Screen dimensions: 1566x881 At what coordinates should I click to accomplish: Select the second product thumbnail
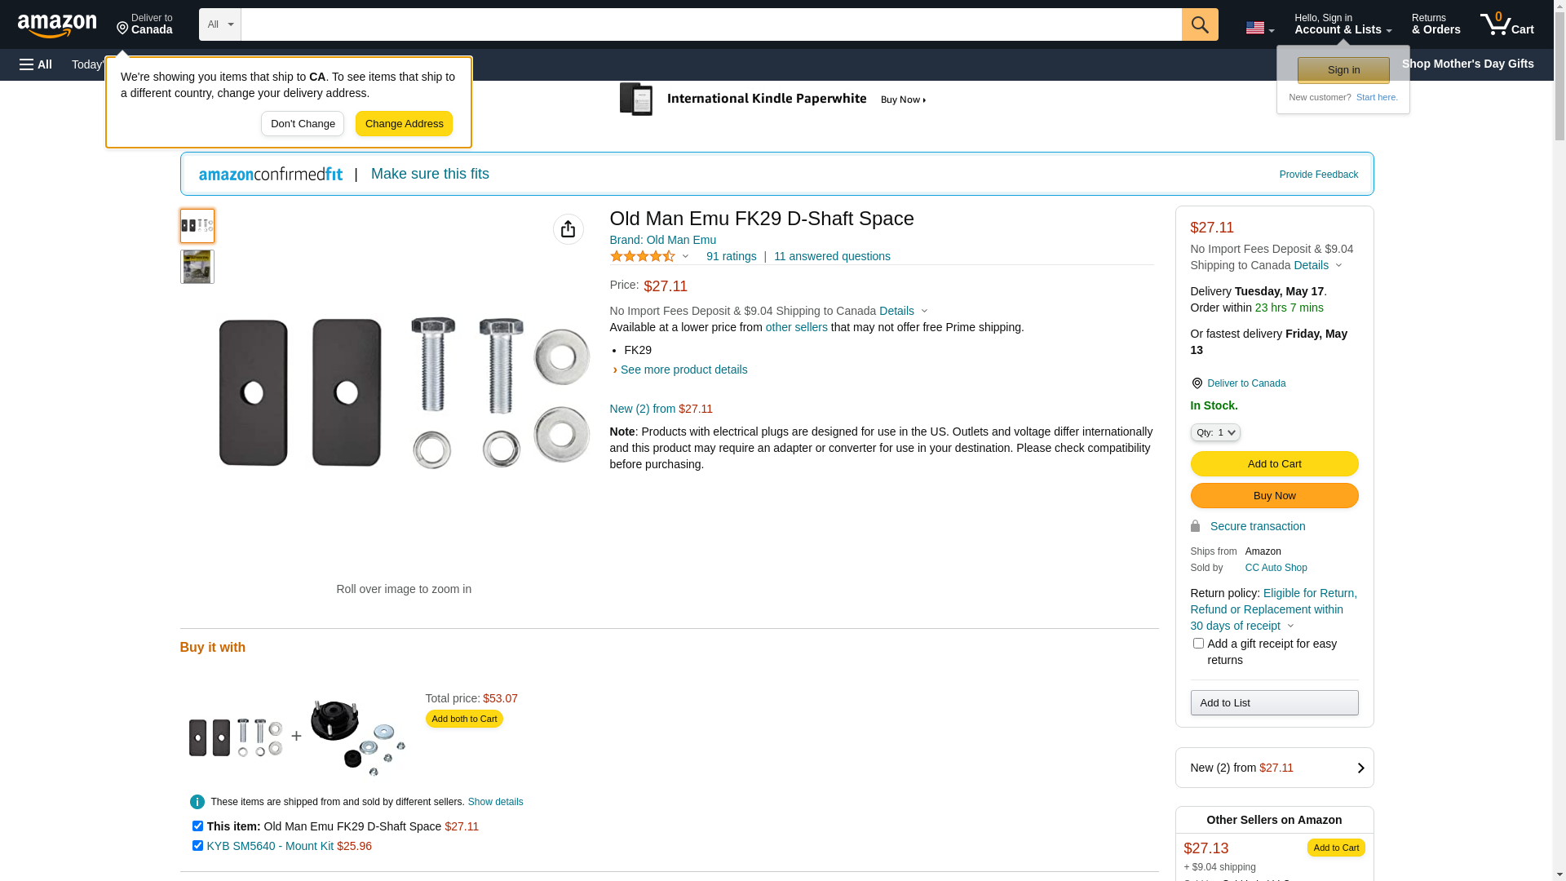coord(197,267)
